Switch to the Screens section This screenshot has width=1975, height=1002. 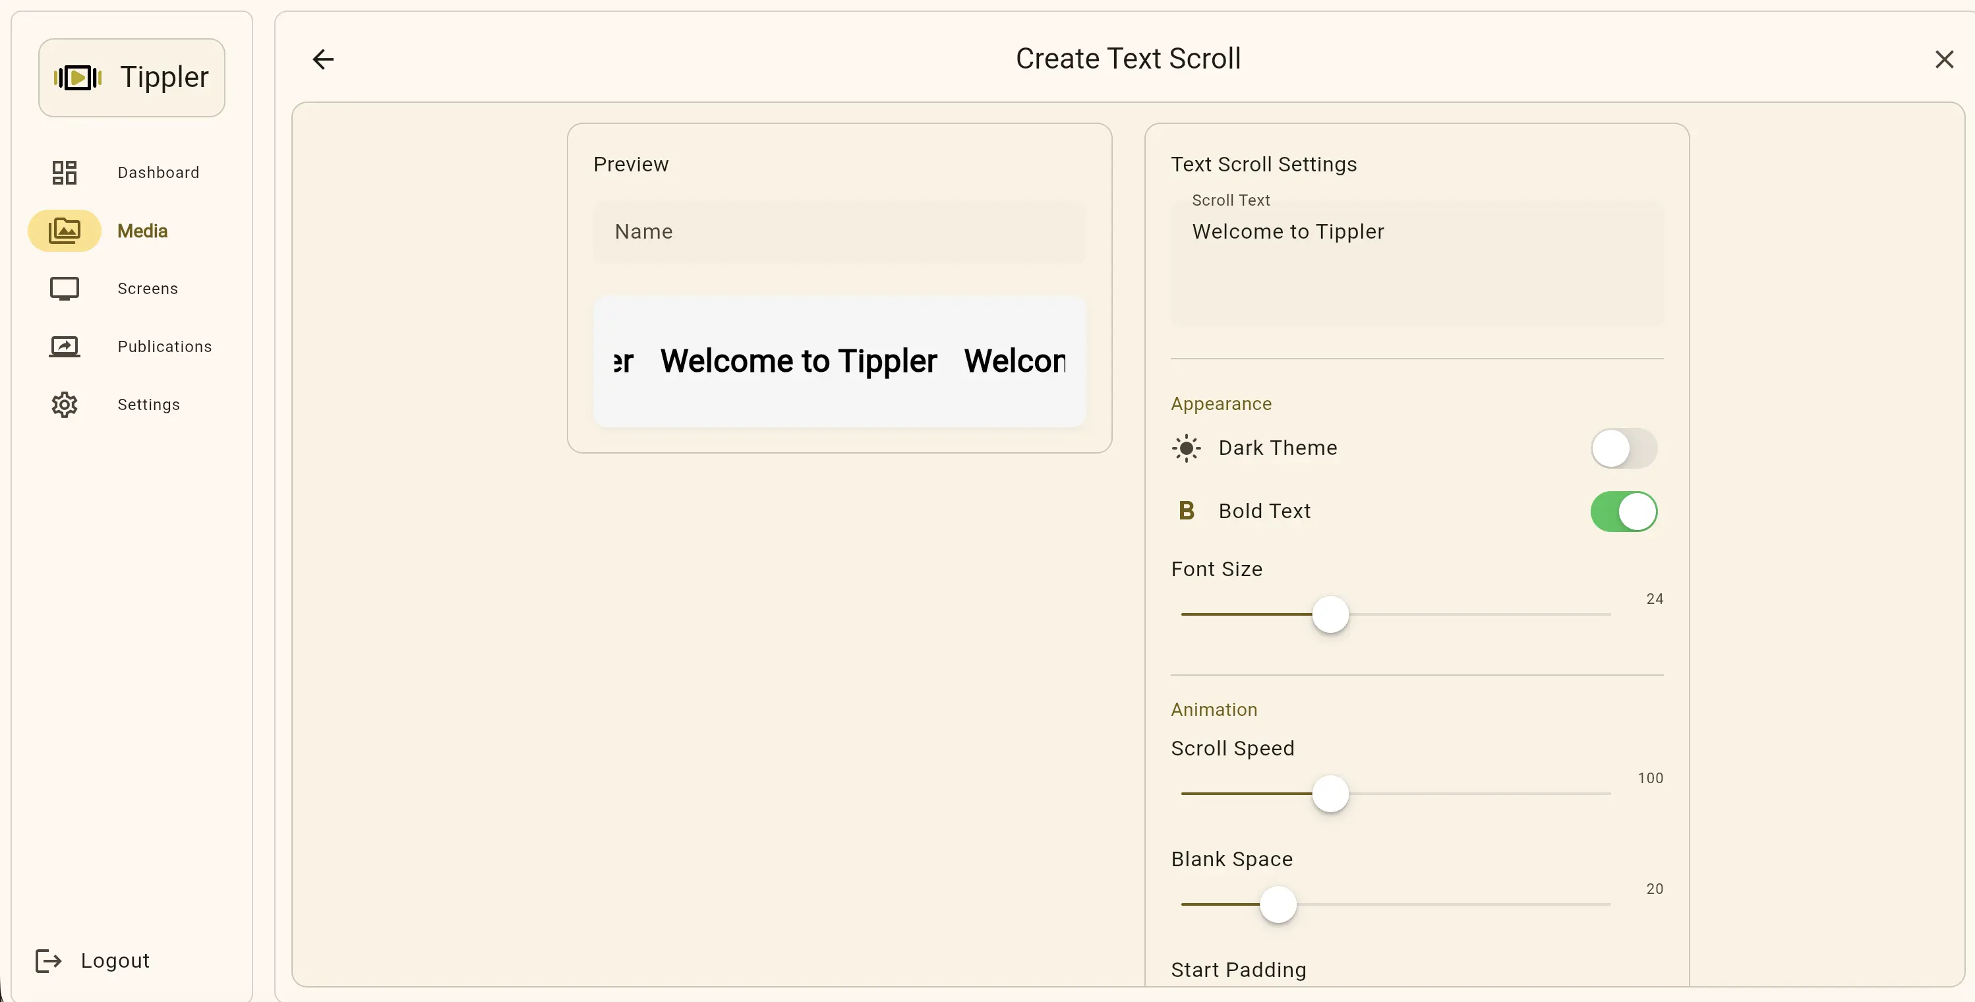coord(147,288)
